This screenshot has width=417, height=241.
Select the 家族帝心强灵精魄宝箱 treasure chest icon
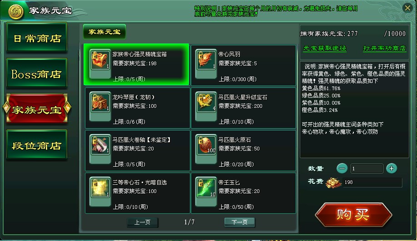[x=100, y=60]
